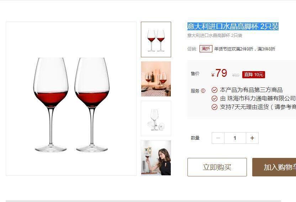296x202 pixels.
Task: Increase quantity with the plus button
Action: 252,138
